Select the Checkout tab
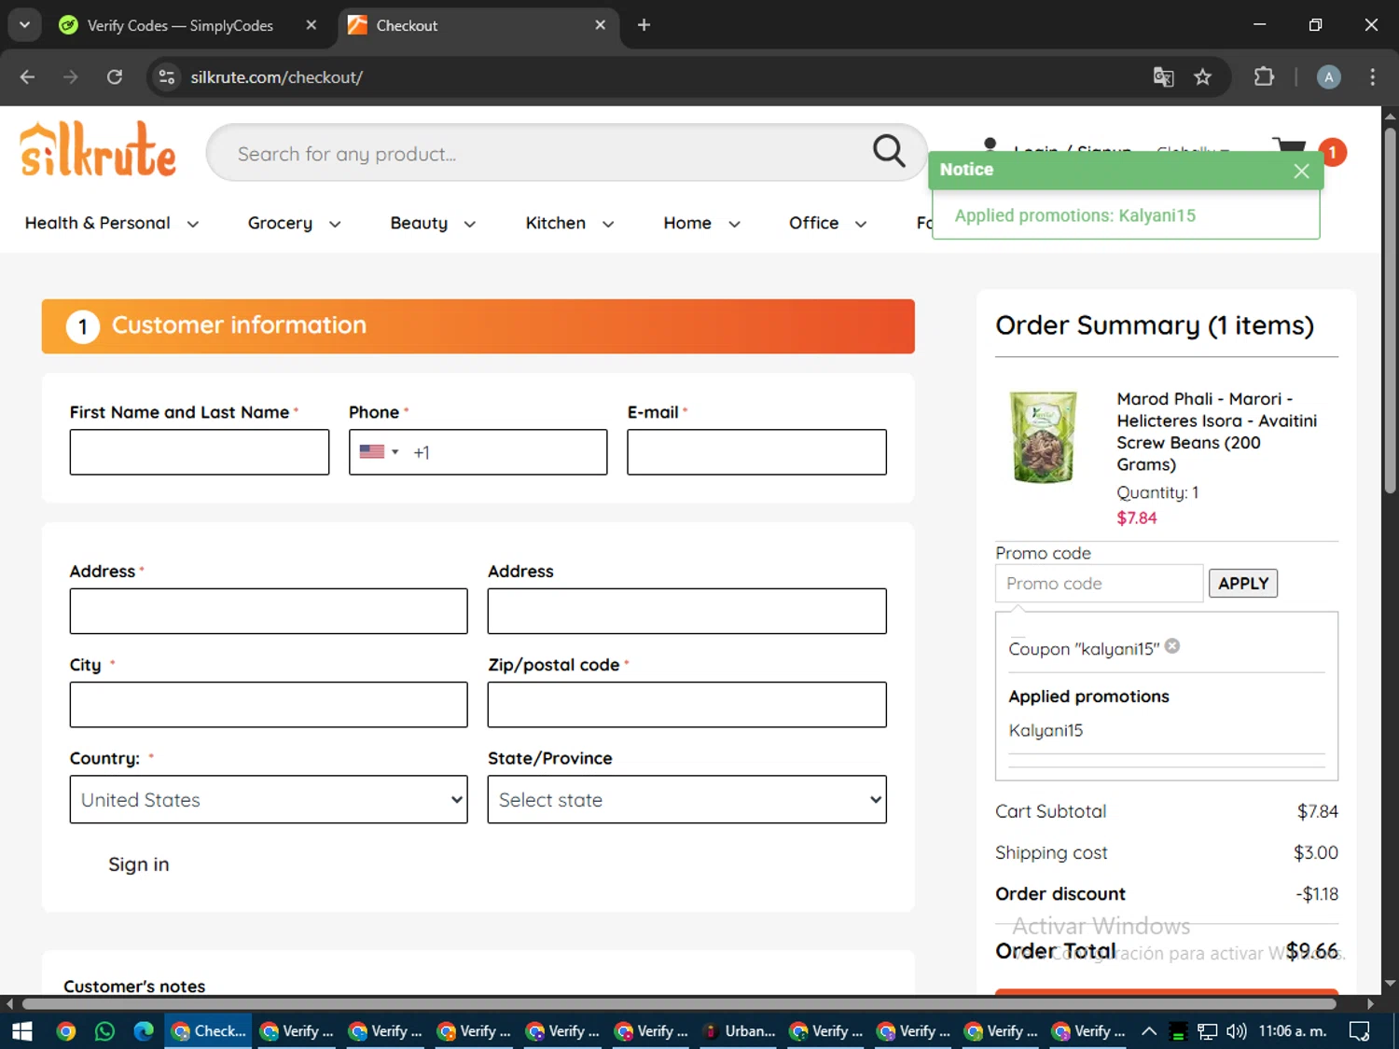This screenshot has height=1049, width=1399. pyautogui.click(x=406, y=25)
